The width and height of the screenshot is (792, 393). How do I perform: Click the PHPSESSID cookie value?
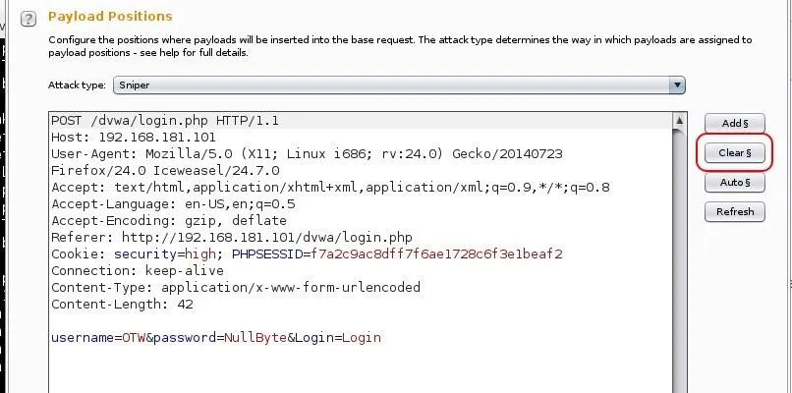click(x=437, y=254)
